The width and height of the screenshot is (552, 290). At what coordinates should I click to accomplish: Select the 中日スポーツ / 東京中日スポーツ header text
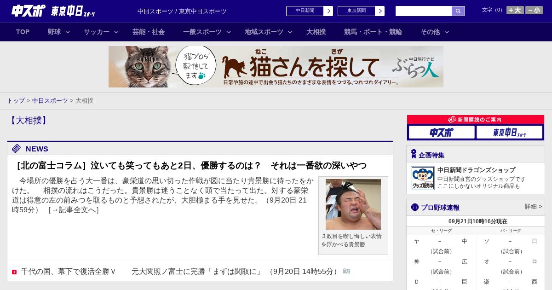(x=182, y=12)
